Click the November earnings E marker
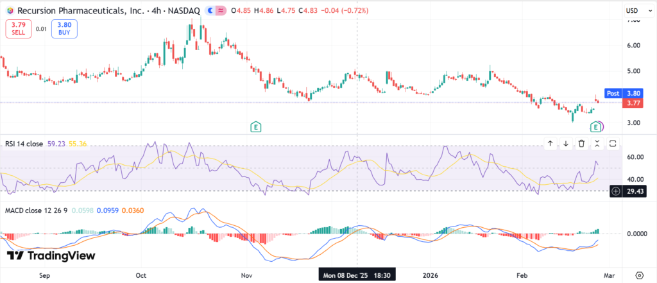This screenshot has width=657, height=283. coord(255,126)
